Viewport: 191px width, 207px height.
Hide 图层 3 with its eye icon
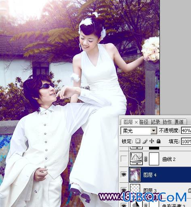click(124, 190)
